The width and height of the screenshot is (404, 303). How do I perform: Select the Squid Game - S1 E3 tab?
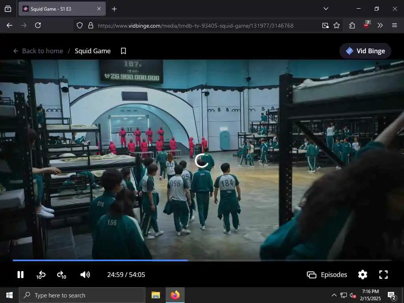(62, 9)
